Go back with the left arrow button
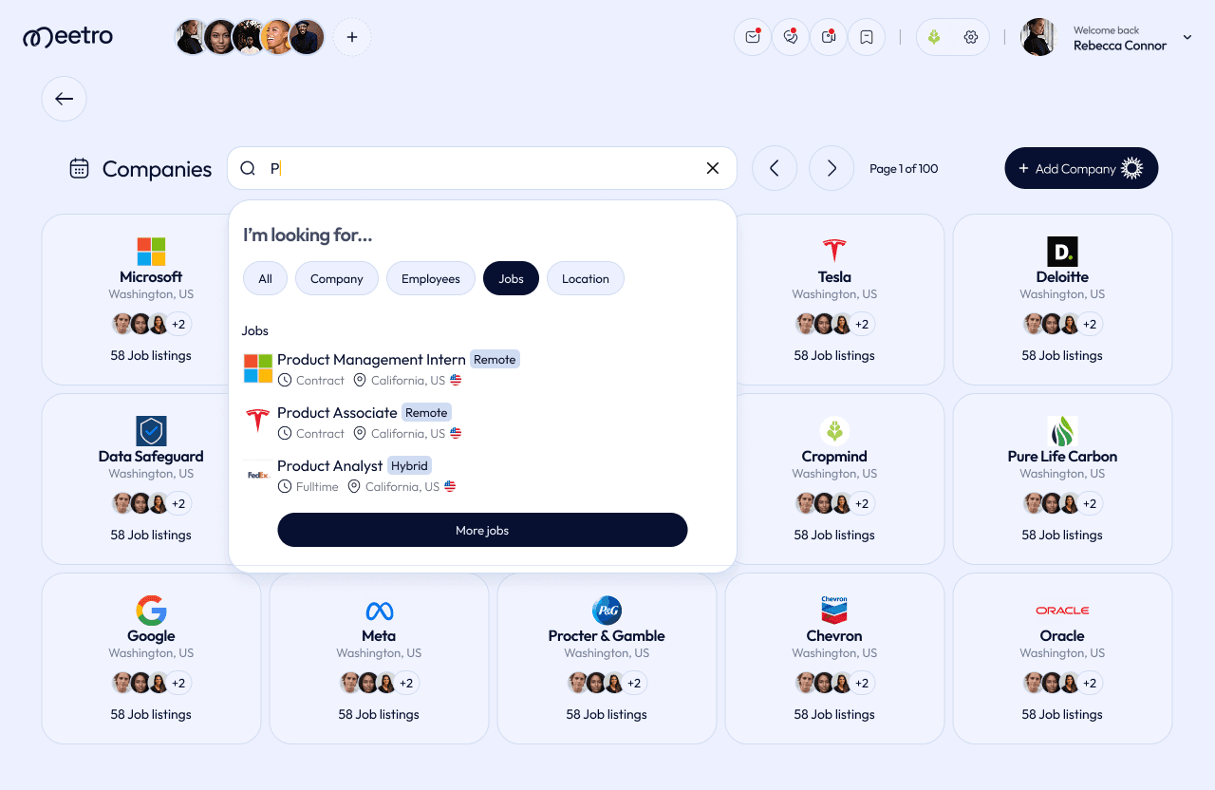Image resolution: width=1215 pixels, height=790 pixels. pos(64,99)
